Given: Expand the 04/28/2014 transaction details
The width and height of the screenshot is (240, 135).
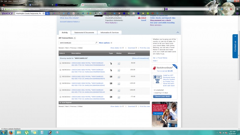Looking at the screenshot, I should (x=60, y=97).
